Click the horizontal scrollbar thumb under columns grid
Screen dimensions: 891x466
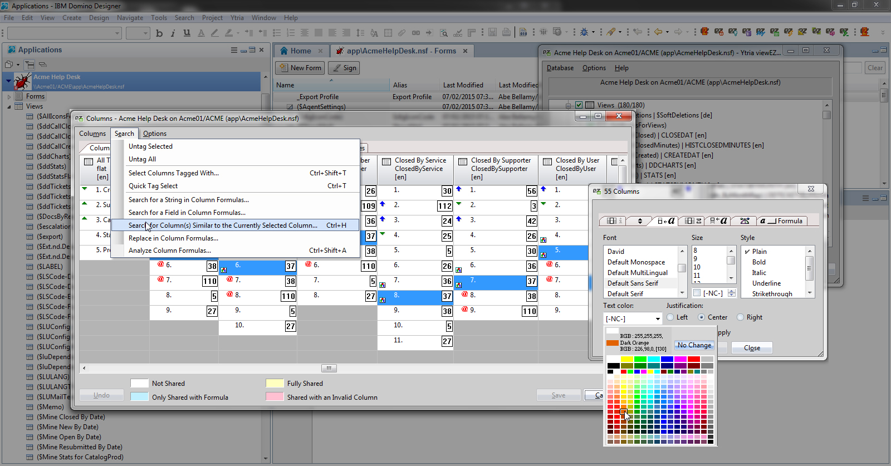[x=329, y=368]
